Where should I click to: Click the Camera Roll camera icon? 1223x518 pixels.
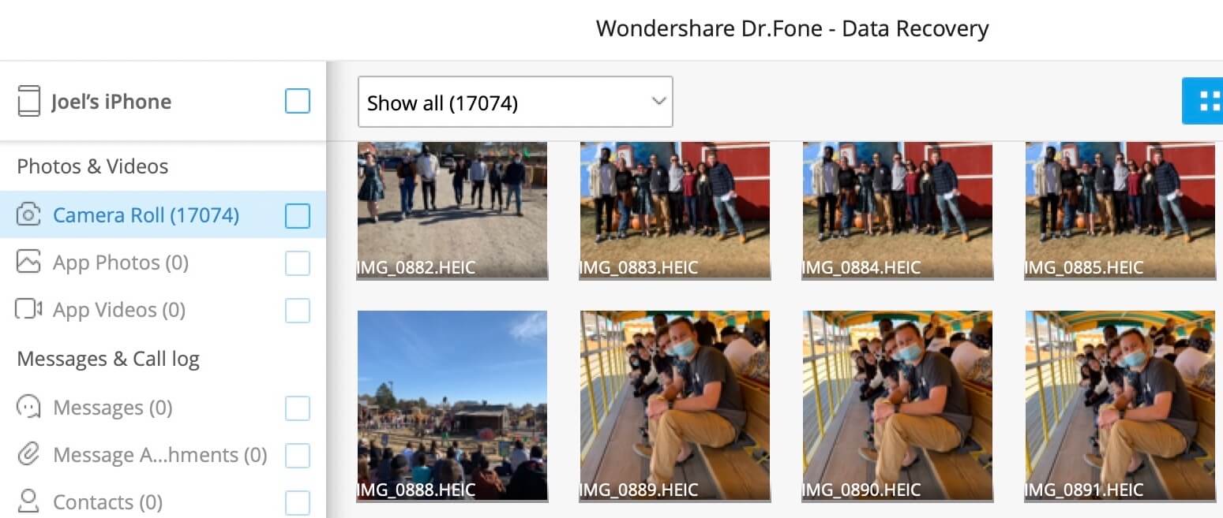point(28,214)
